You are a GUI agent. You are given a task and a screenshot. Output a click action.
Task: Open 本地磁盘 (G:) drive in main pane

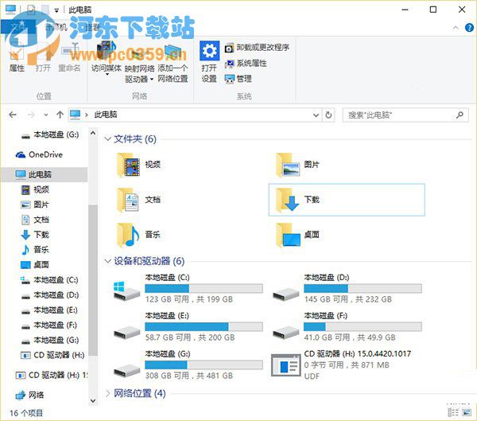[x=188, y=364]
